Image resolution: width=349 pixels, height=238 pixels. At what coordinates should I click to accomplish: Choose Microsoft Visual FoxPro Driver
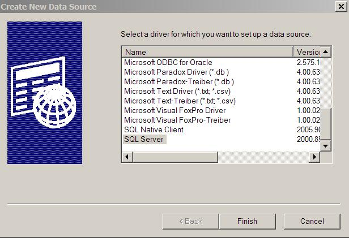(x=174, y=110)
